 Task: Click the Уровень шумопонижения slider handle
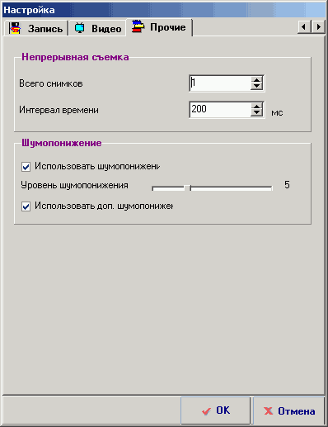pos(187,188)
